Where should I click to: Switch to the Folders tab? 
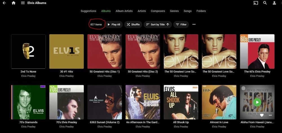click(x=201, y=11)
